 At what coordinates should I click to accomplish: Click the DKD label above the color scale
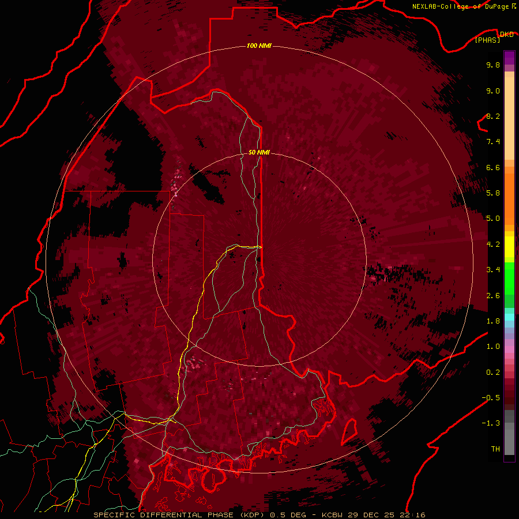(507, 34)
